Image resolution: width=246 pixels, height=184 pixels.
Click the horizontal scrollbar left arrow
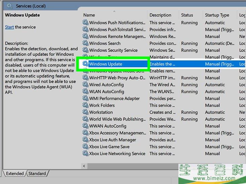click(84, 166)
